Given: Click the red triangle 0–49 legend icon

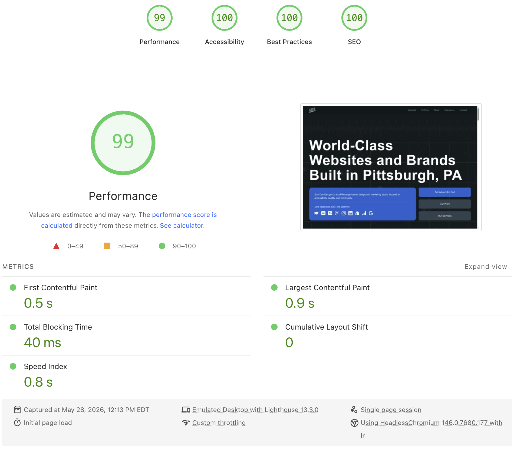Looking at the screenshot, I should point(56,246).
